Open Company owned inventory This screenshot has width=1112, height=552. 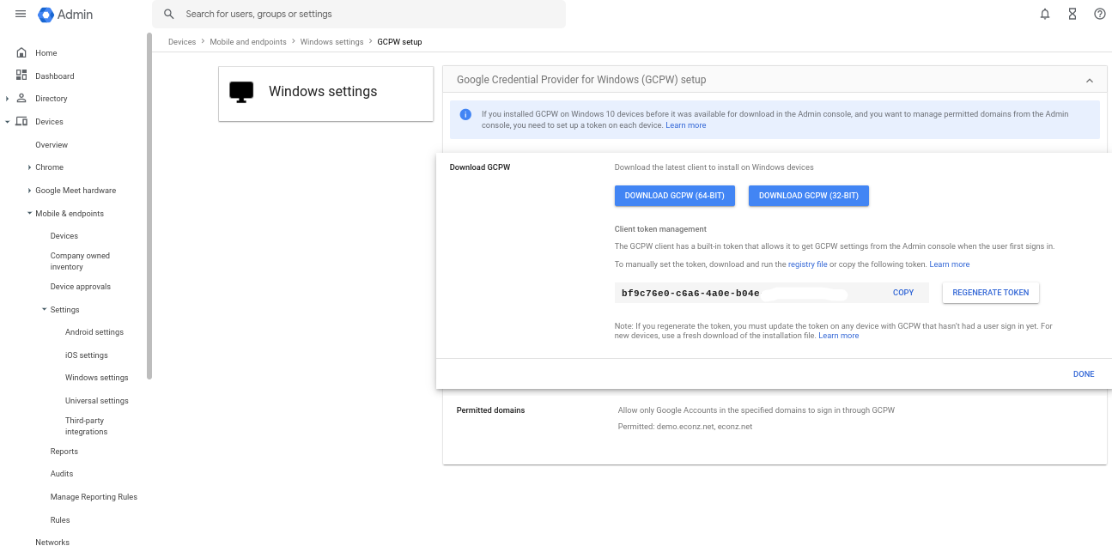(x=80, y=261)
